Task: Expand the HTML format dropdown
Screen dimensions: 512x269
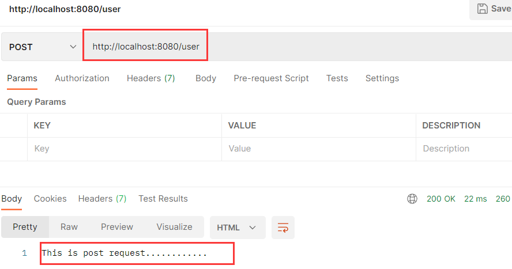Action: (237, 227)
